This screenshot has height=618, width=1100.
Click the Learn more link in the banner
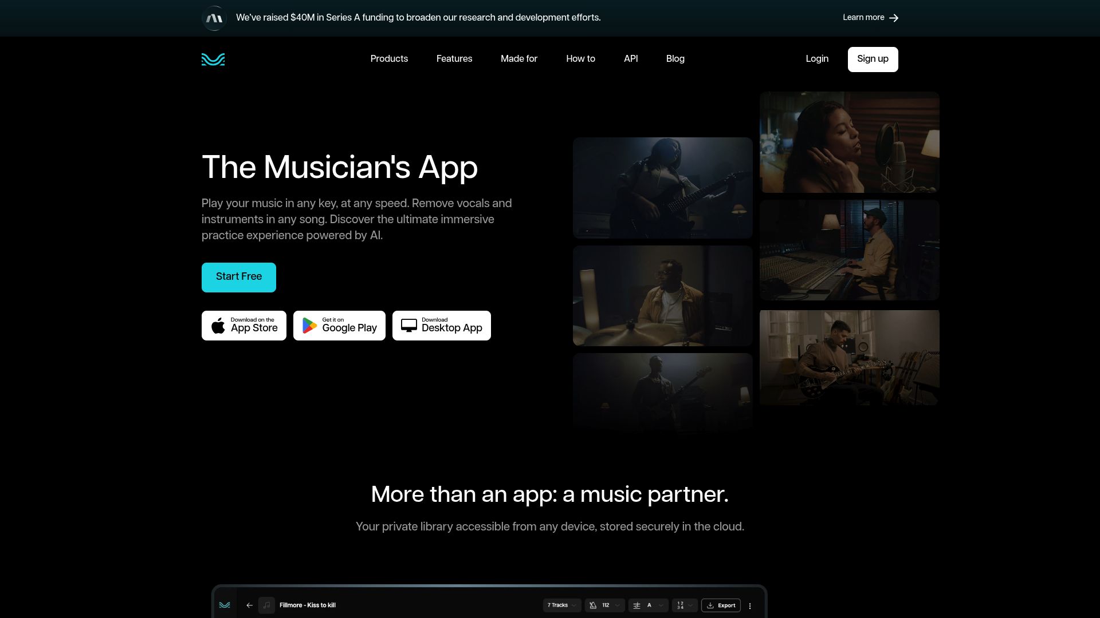pyautogui.click(x=863, y=18)
